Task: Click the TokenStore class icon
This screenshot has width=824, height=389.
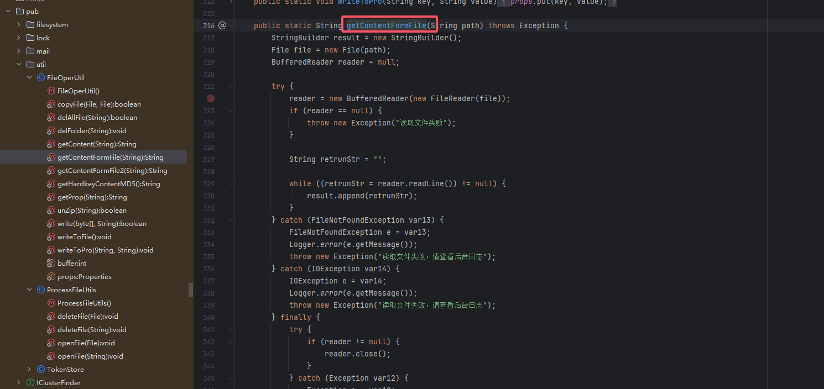Action: pos(41,370)
